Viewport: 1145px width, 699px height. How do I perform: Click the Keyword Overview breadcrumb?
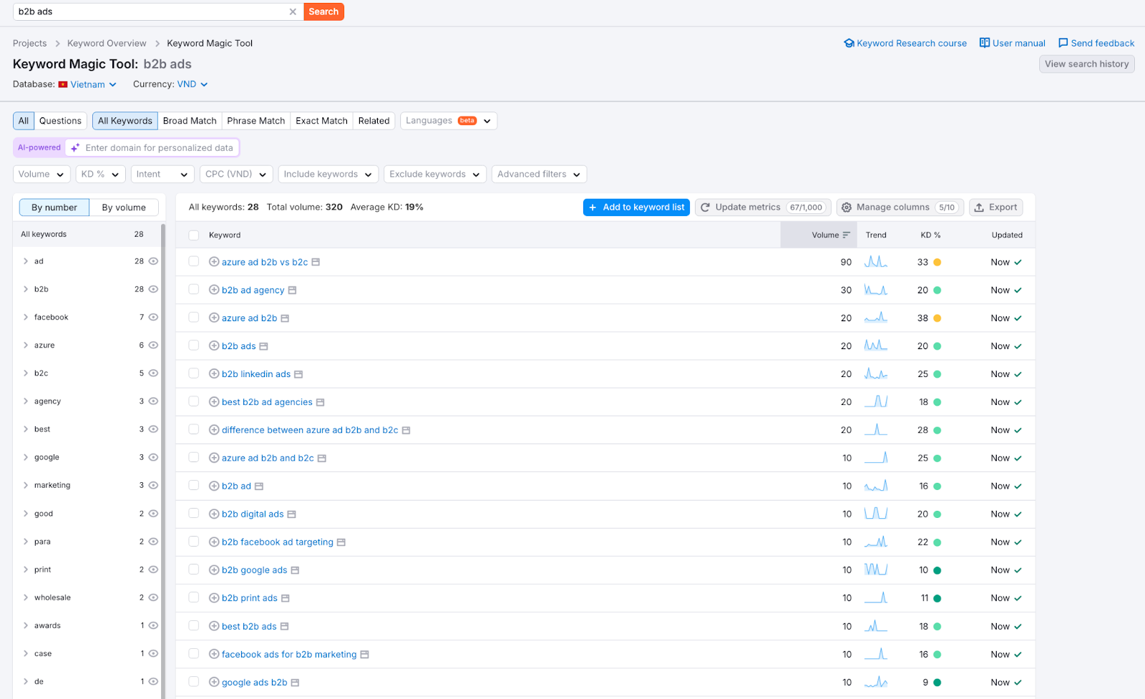point(107,44)
